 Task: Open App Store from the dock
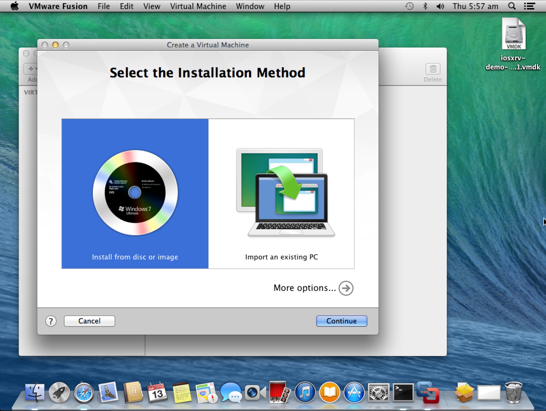pos(354,393)
